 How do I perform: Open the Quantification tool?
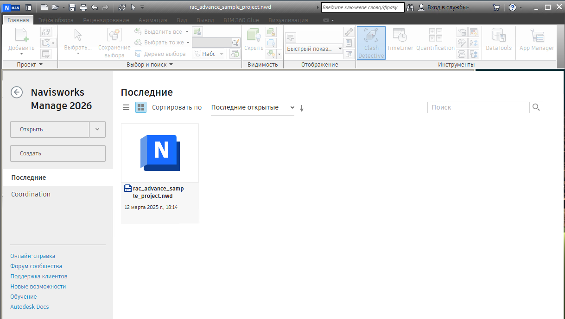pyautogui.click(x=435, y=39)
